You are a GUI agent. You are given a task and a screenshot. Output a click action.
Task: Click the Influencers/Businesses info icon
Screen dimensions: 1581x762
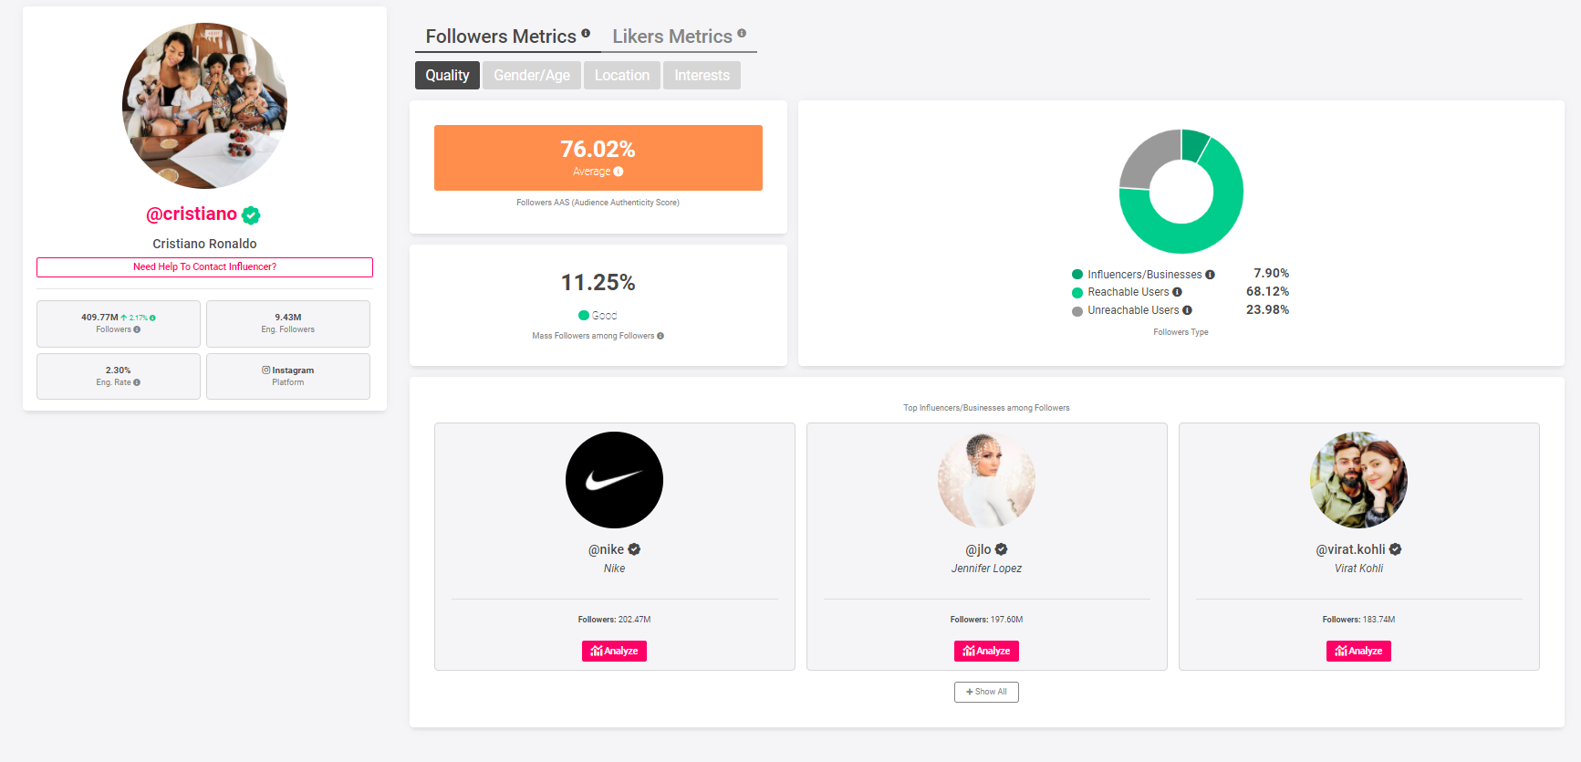click(x=1210, y=275)
